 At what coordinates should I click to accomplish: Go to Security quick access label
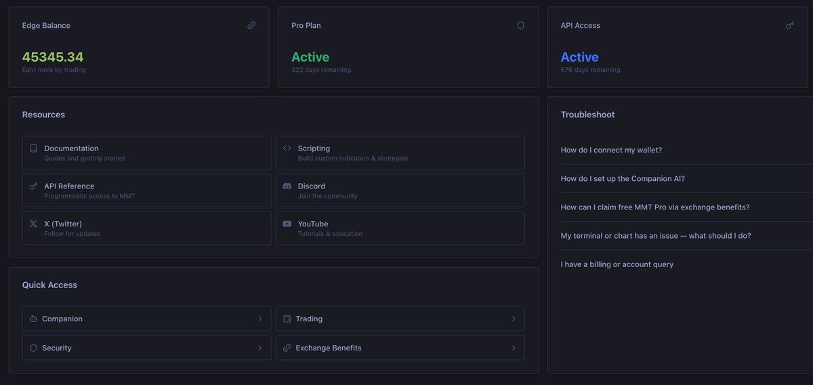tap(57, 348)
